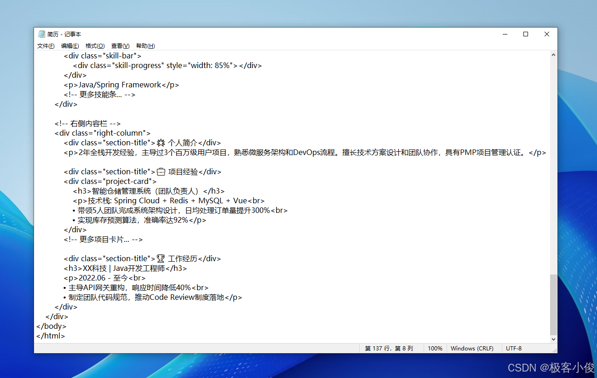Click the 智能仓储管理系统 h3 line
597x378 pixels.
pos(149,191)
